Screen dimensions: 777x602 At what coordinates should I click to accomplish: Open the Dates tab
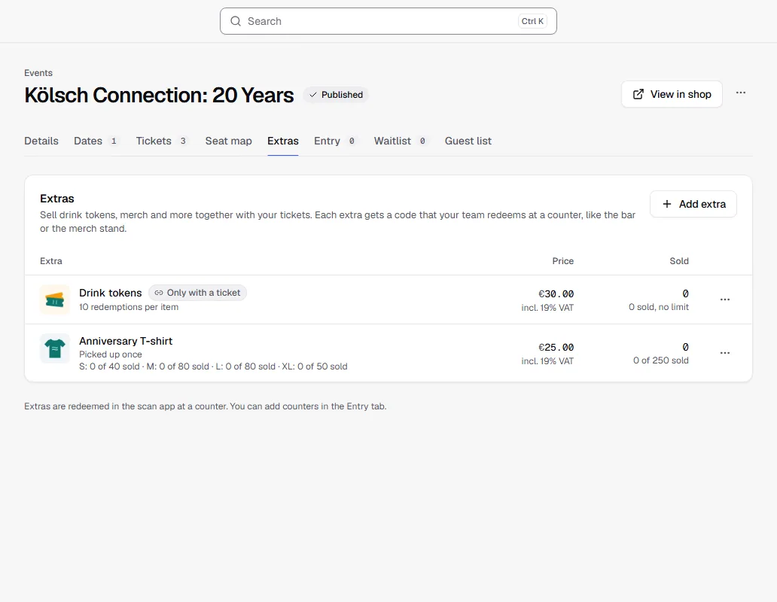[96, 141]
